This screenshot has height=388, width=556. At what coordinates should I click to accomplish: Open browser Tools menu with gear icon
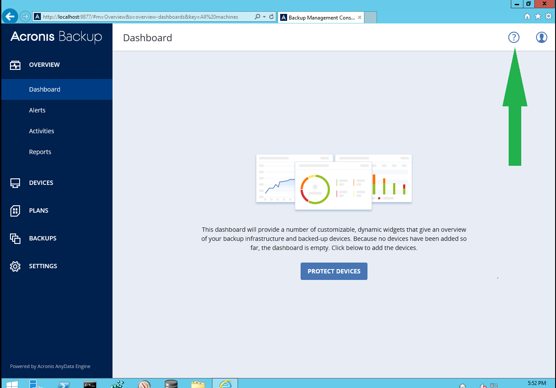point(548,16)
